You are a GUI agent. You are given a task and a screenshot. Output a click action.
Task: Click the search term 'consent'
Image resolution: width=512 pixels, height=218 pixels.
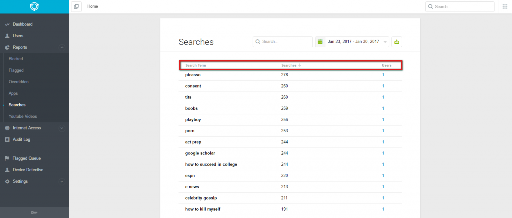[193, 86]
